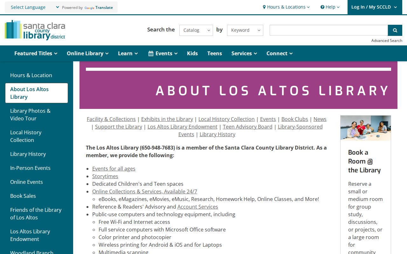Open the News link
Viewport: 407px width, 254px height.
pyautogui.click(x=320, y=119)
